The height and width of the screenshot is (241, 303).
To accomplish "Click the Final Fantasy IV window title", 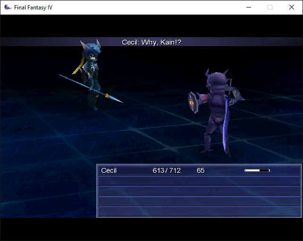I will (33, 8).
